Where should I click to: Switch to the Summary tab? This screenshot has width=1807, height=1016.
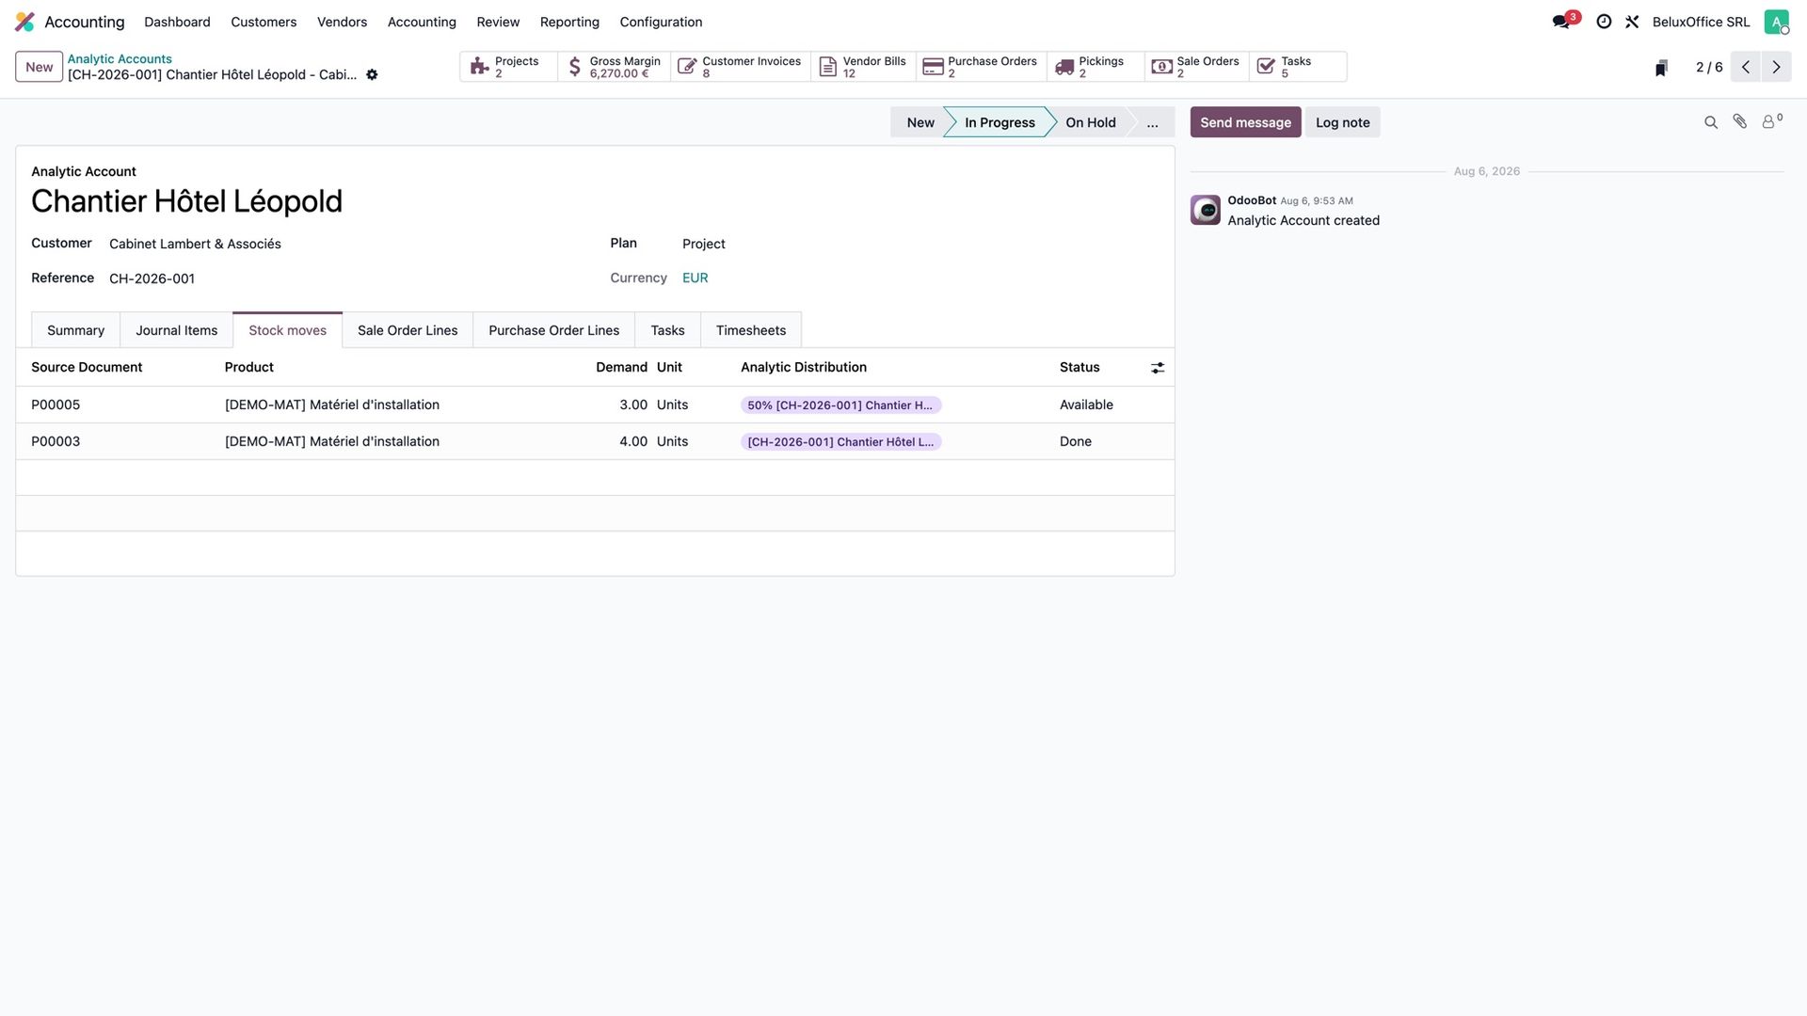coord(75,330)
